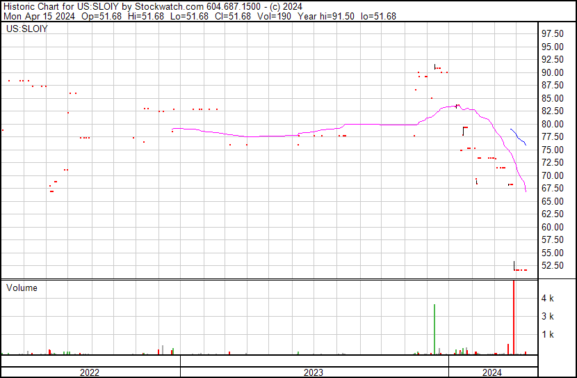Click the 85.00 price axis label
This screenshot has width=577, height=378.
tap(553, 98)
